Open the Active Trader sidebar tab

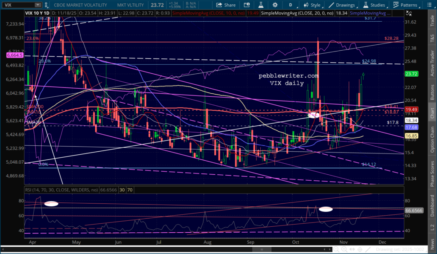(432, 56)
